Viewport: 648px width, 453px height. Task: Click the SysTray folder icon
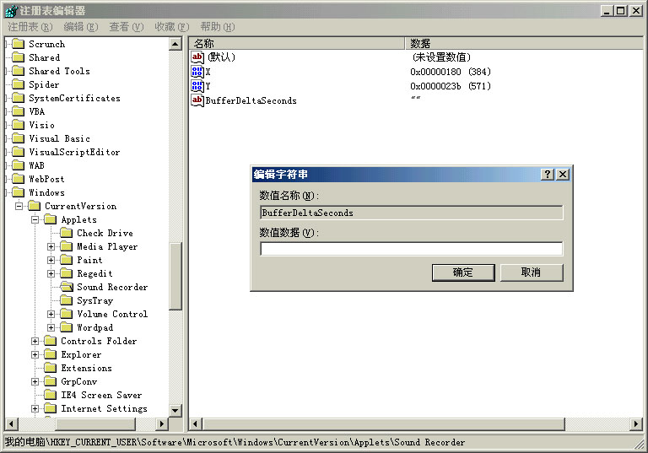tap(67, 300)
